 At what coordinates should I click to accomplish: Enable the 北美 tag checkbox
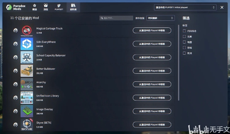click(x=184, y=37)
